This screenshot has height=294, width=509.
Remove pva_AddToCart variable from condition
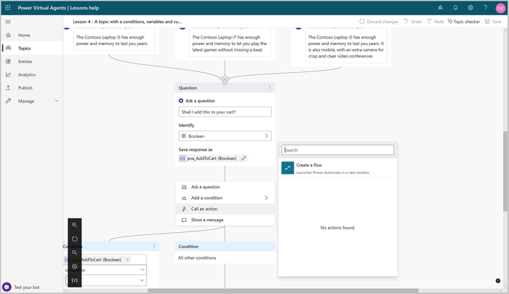[x=127, y=259]
